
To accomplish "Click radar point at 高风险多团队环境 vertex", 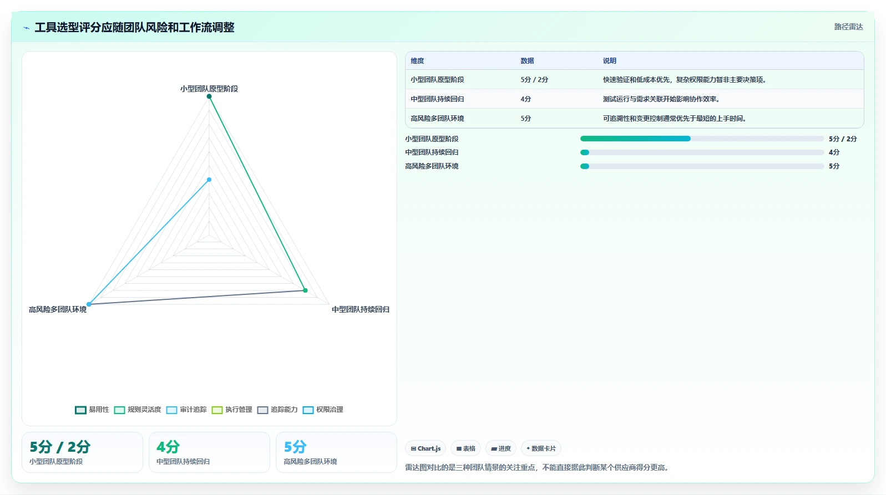I will click(89, 304).
